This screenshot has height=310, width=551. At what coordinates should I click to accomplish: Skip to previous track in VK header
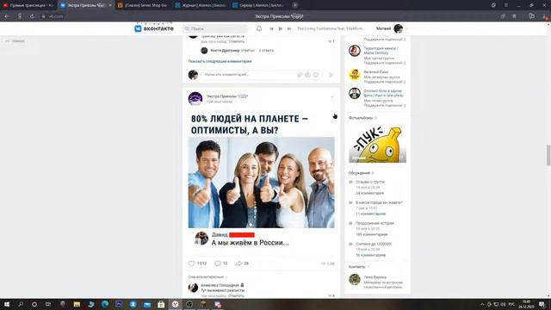coord(272,28)
